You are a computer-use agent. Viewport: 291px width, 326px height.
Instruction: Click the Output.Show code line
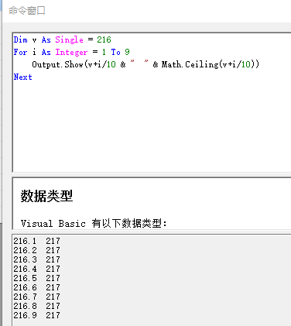(145, 64)
